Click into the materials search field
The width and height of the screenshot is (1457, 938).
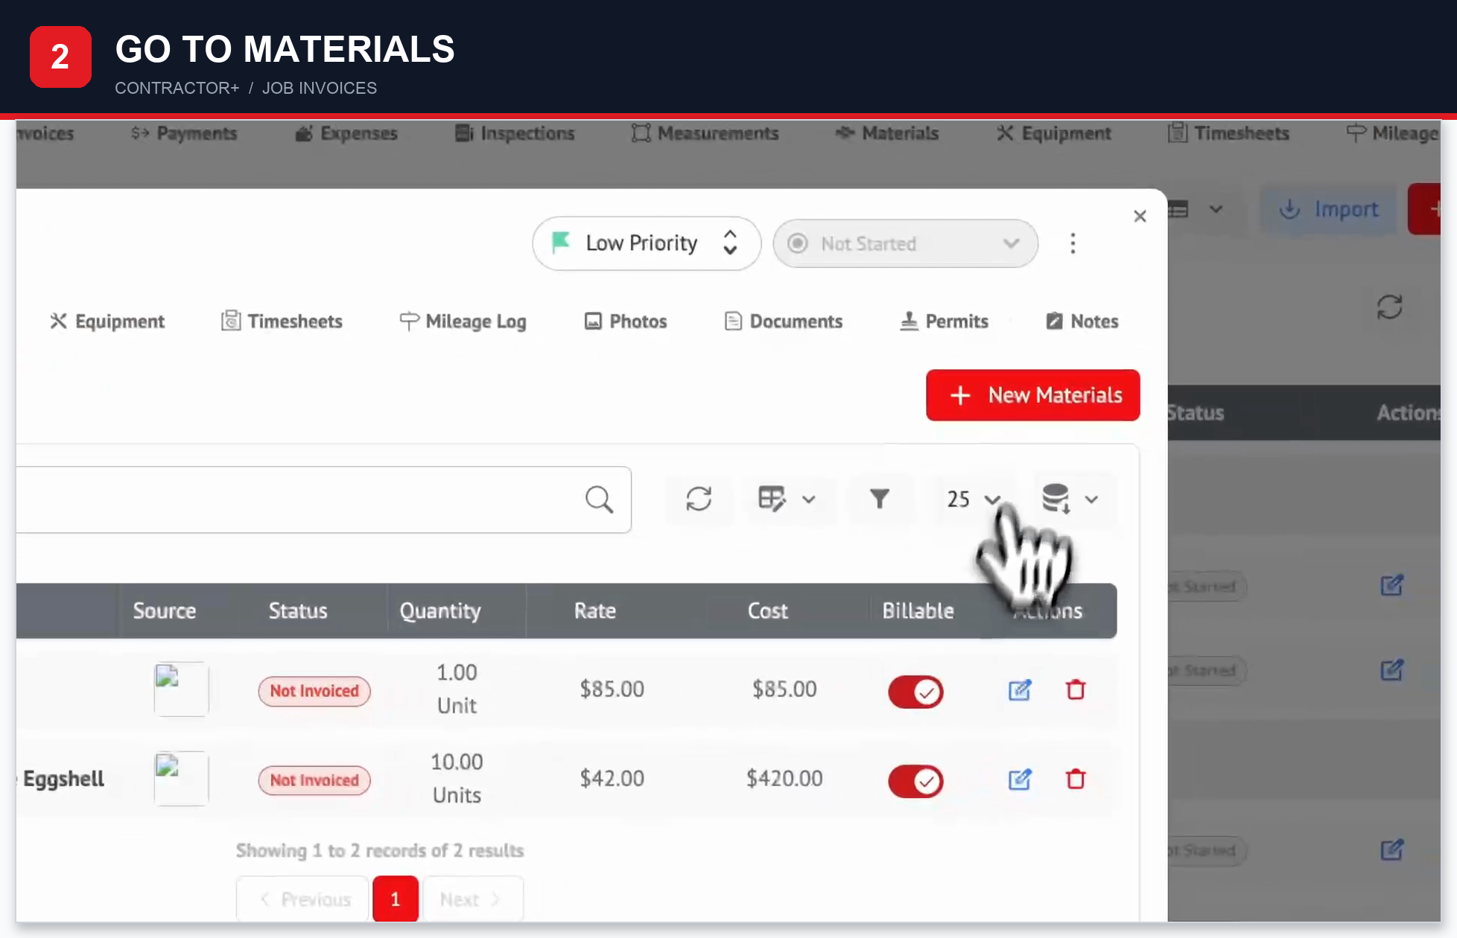tap(323, 500)
